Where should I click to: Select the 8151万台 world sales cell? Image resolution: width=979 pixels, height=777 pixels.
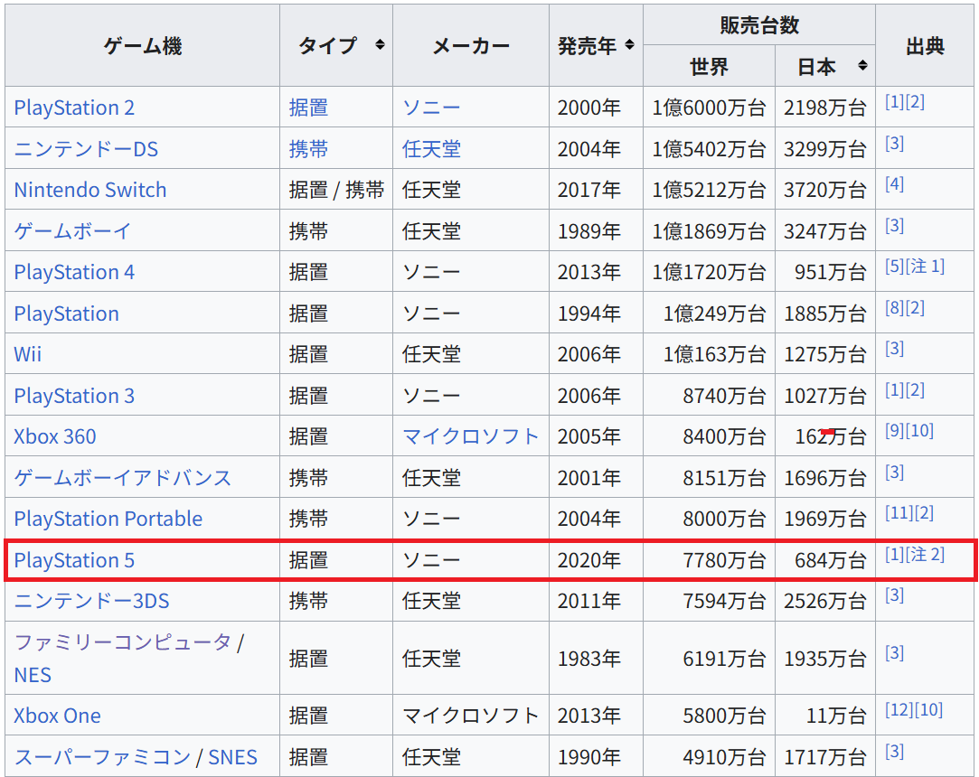[710, 477]
